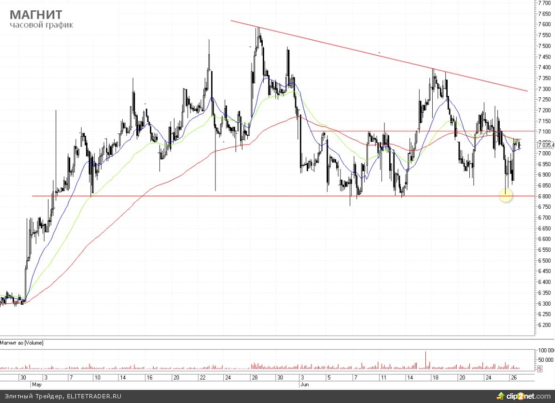Select the May month label on time axis
Screen dimensions: 555x403
pos(37,384)
